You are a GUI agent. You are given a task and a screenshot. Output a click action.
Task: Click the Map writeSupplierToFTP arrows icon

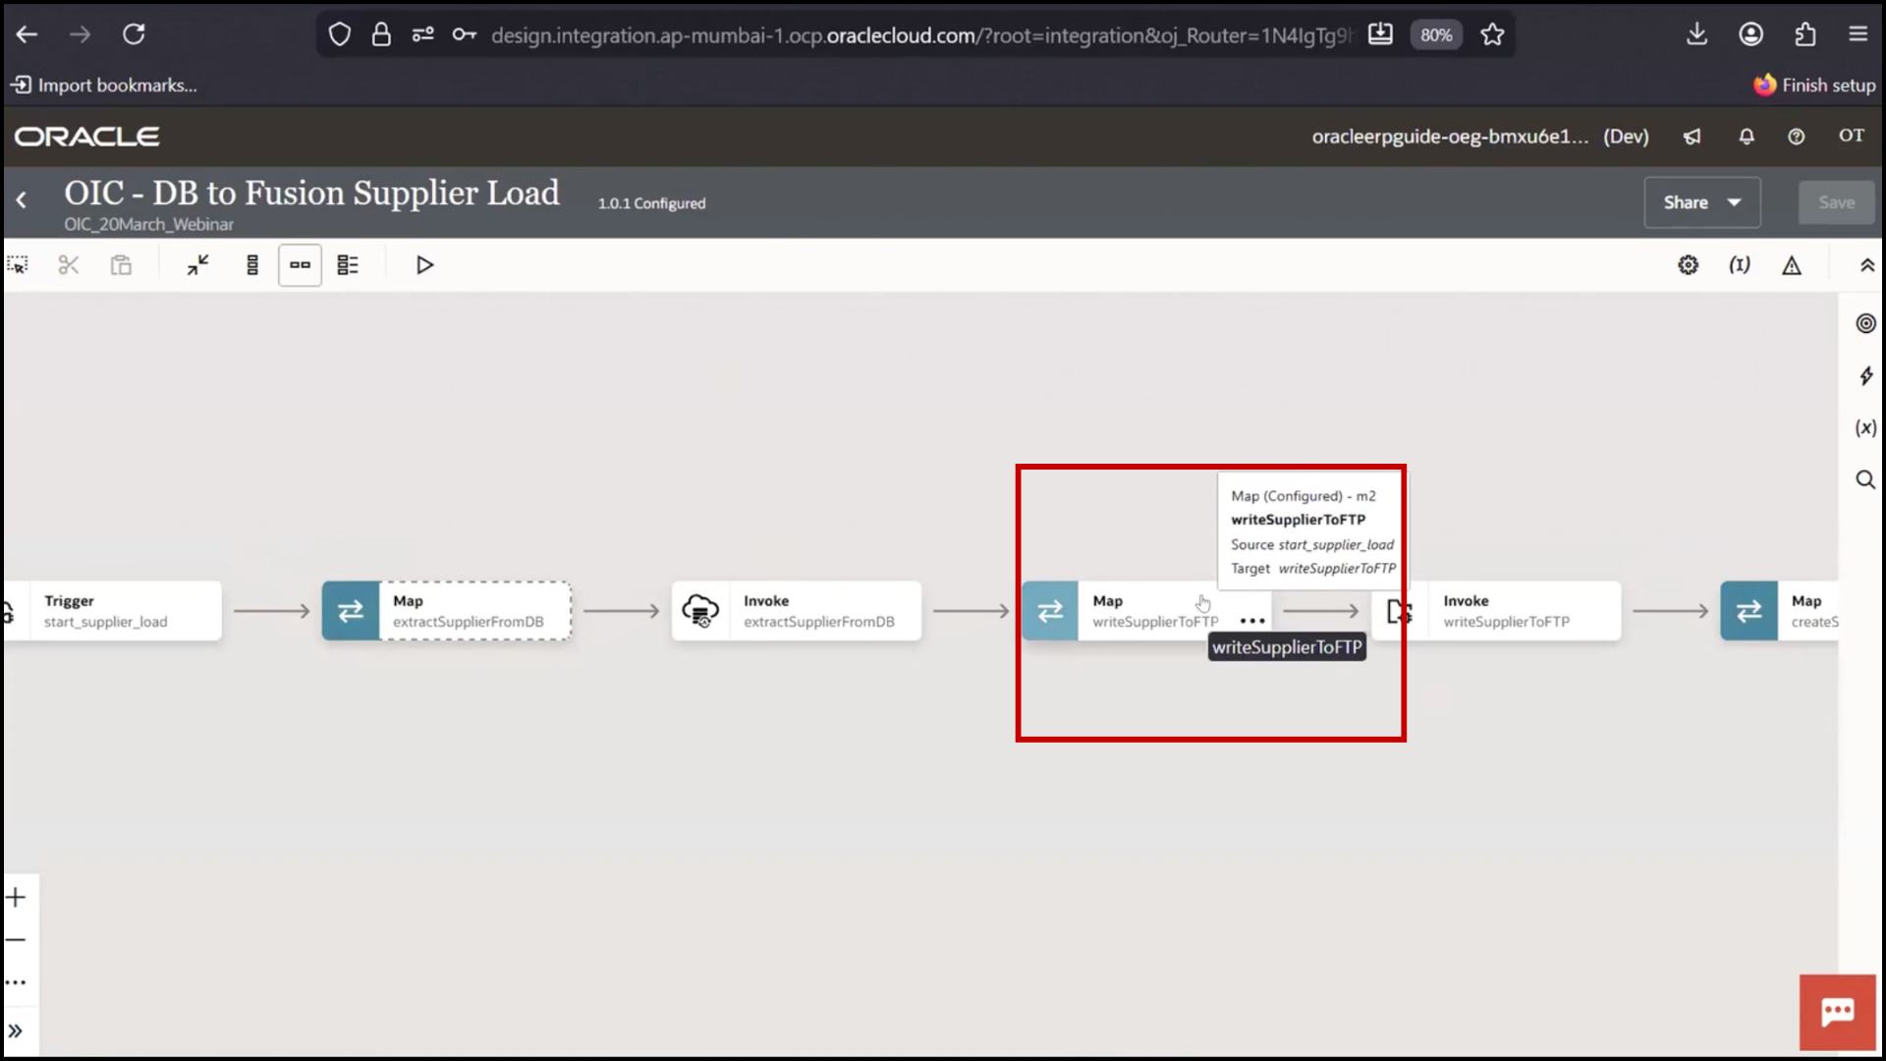[x=1050, y=611]
